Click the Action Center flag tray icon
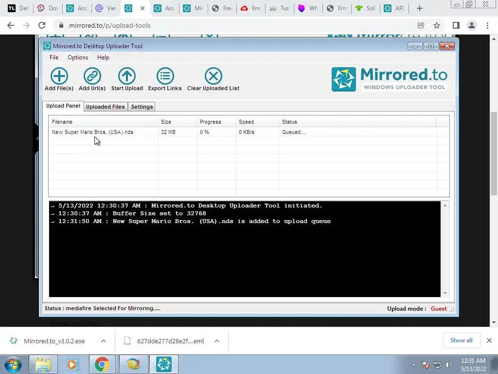Image resolution: width=498 pixels, height=374 pixels. coord(426,365)
